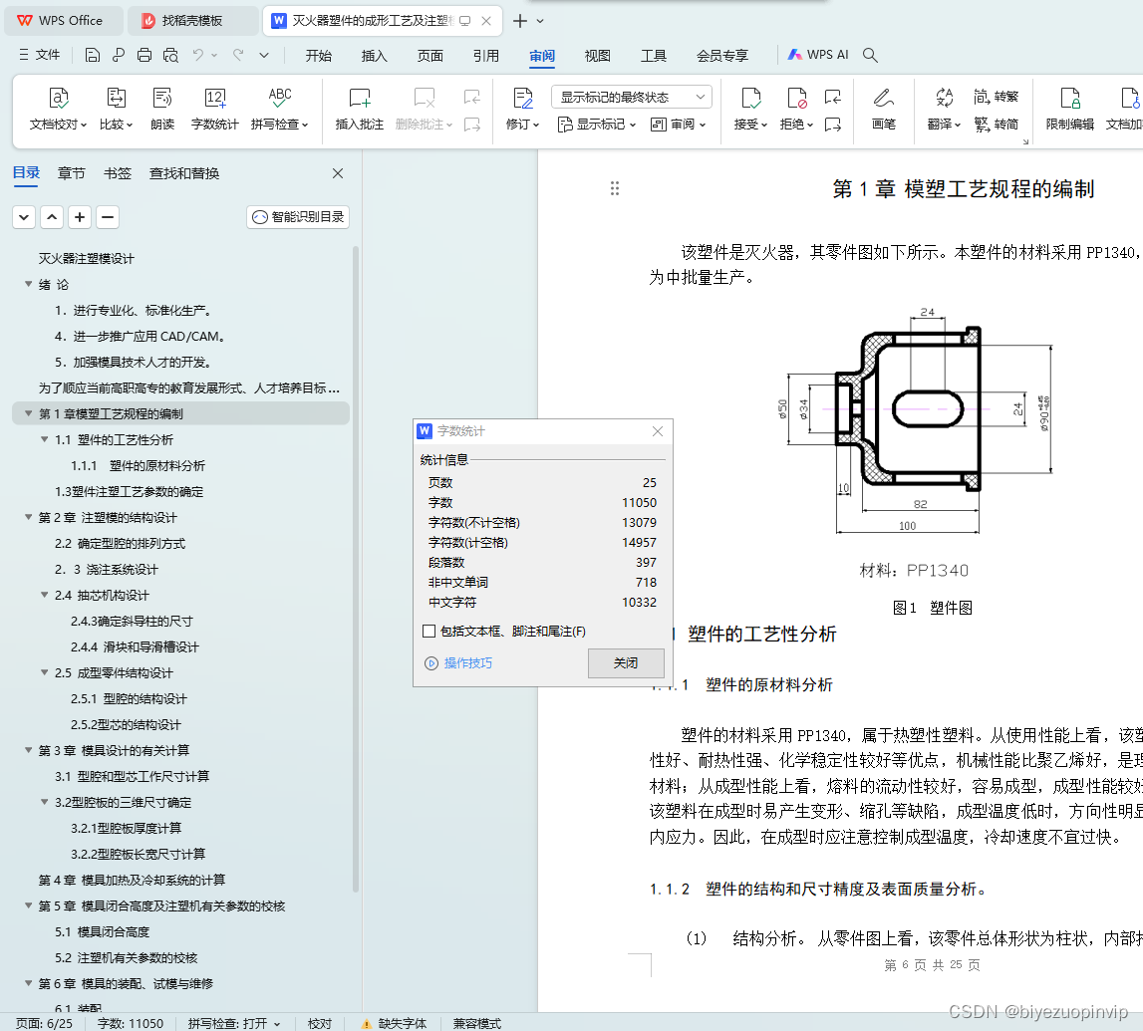Open the 插入 ribbon tab
This screenshot has height=1031, width=1143.
click(374, 56)
